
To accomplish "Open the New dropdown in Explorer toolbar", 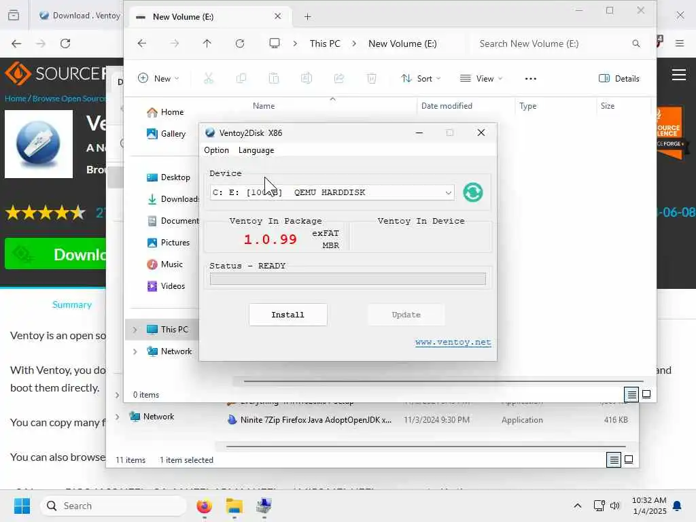I will pyautogui.click(x=158, y=79).
